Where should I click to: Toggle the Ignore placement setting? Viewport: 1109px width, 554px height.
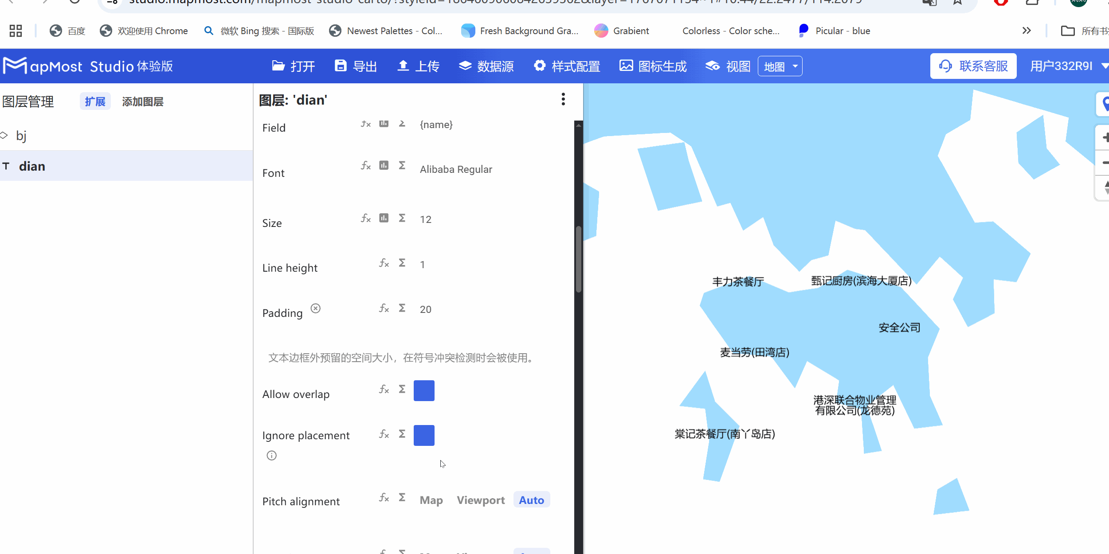coord(423,435)
